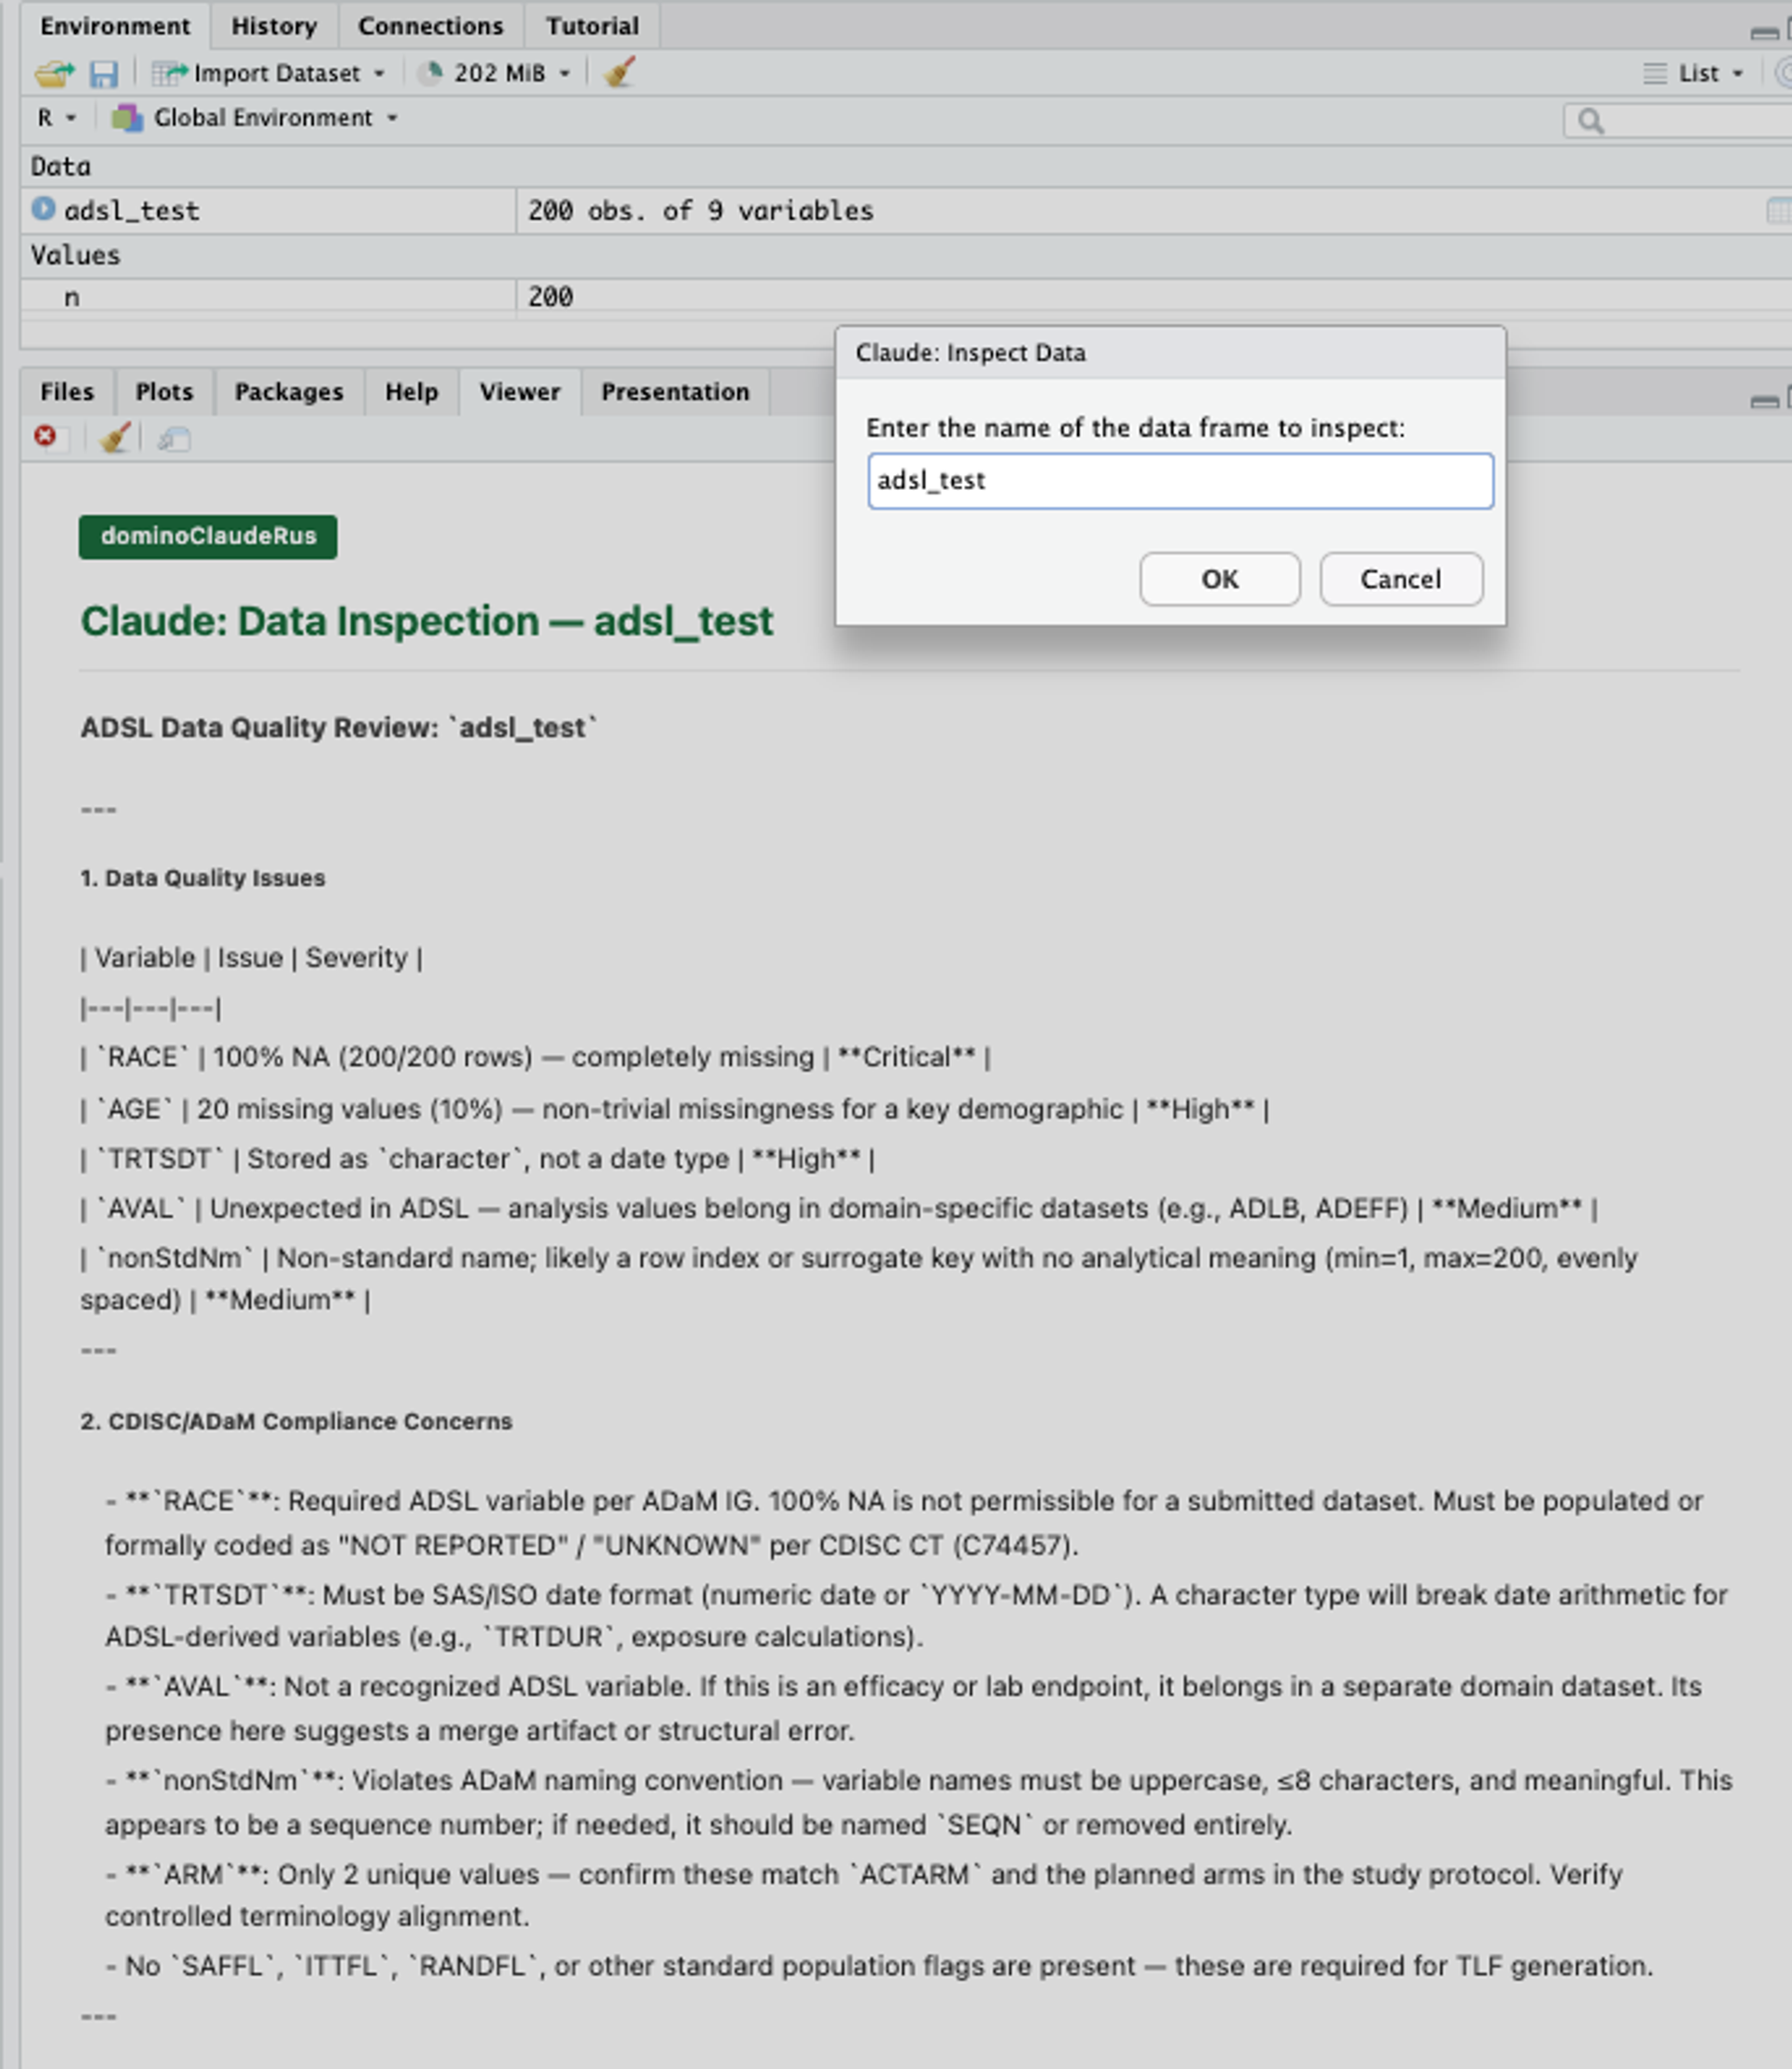Viewport: 1792px width, 2069px height.
Task: Minimize the Environment pane
Action: [1764, 34]
